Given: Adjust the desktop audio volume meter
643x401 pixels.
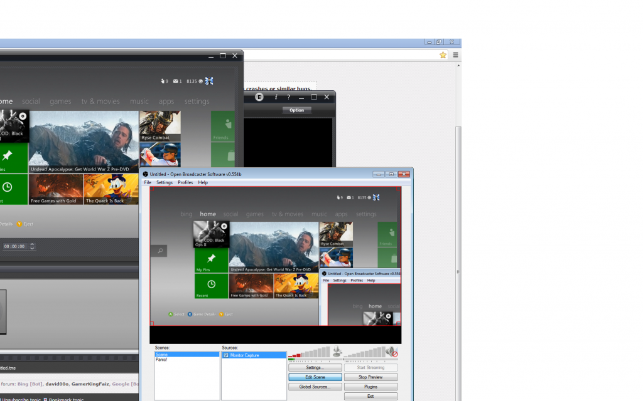Looking at the screenshot, I should [364, 353].
